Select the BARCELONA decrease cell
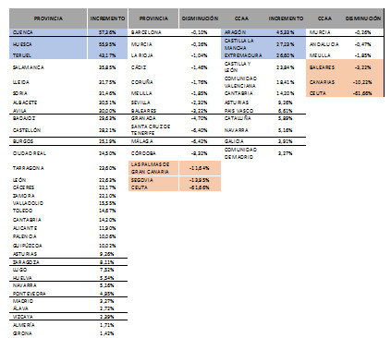391x338 pixels. click(x=153, y=32)
